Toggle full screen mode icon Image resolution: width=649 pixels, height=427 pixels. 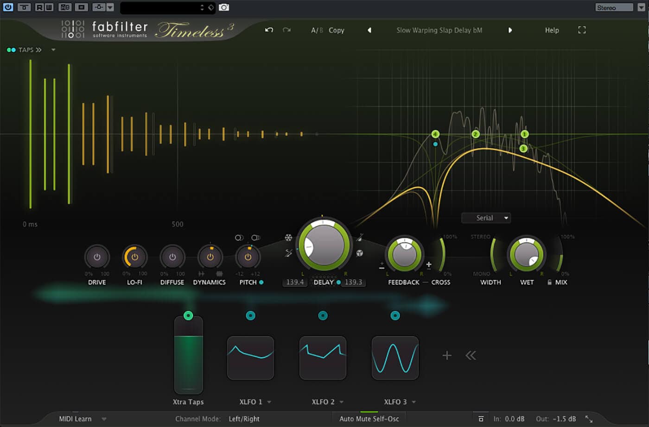(x=582, y=30)
